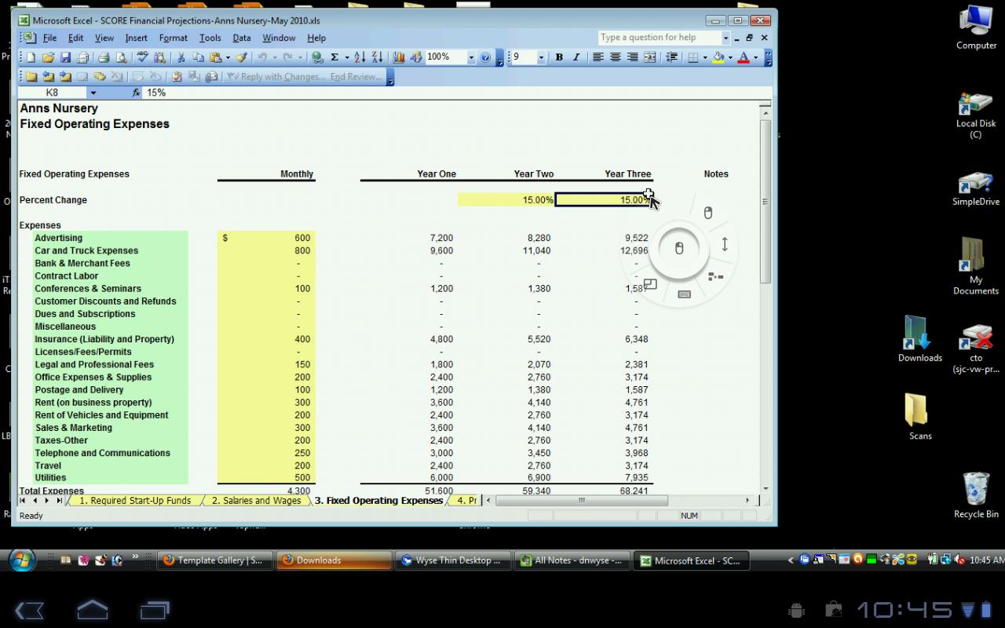This screenshot has height=628, width=1005.
Task: Toggle Align Right
Action: click(x=633, y=57)
